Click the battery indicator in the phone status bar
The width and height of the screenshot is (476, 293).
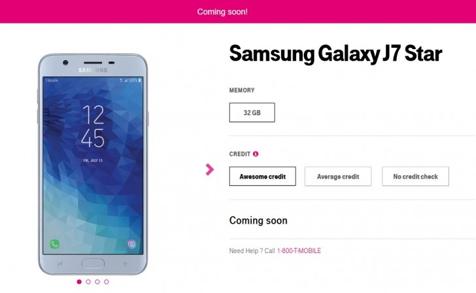[x=140, y=80]
